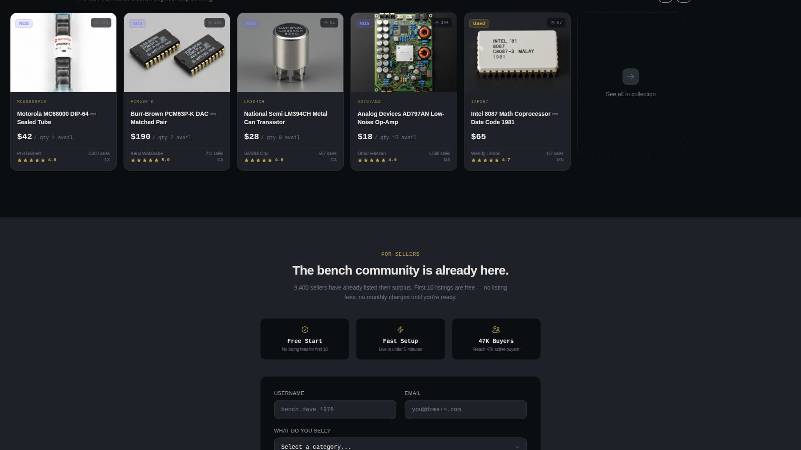This screenshot has height=450, width=801.
Task: Click the Burr-Brown matched pair chips image
Action: (177, 52)
